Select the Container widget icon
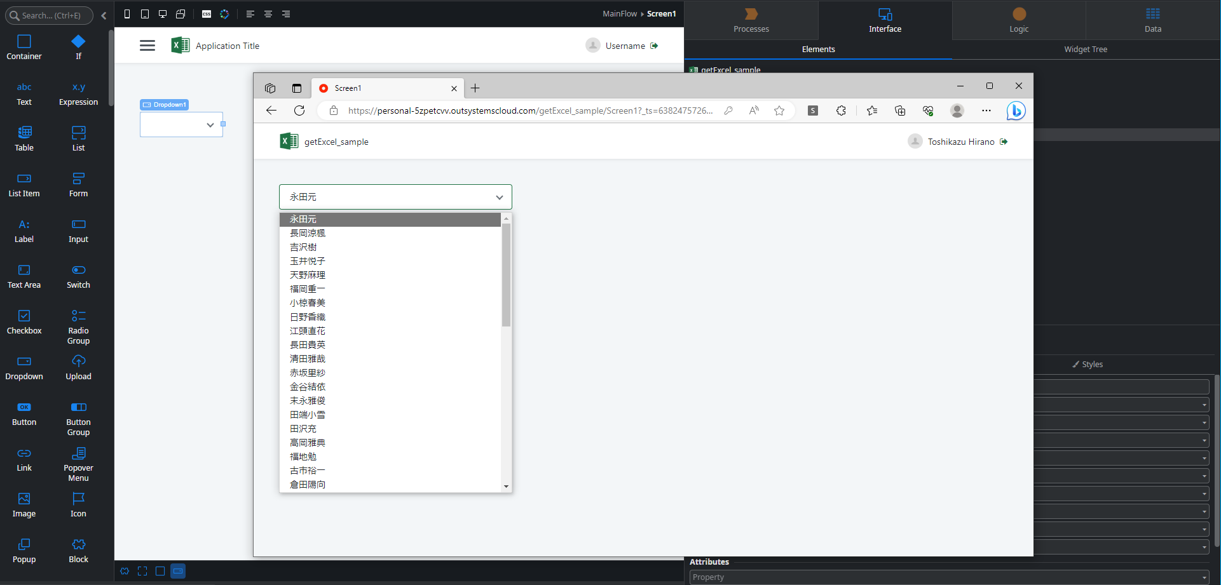1221x585 pixels. (24, 47)
